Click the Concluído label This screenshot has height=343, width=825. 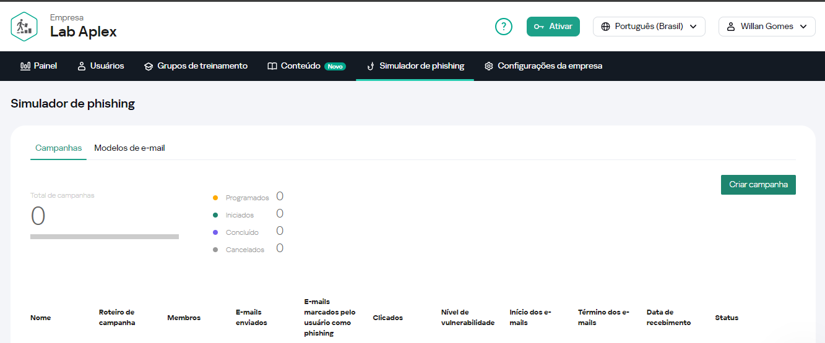[x=242, y=232]
